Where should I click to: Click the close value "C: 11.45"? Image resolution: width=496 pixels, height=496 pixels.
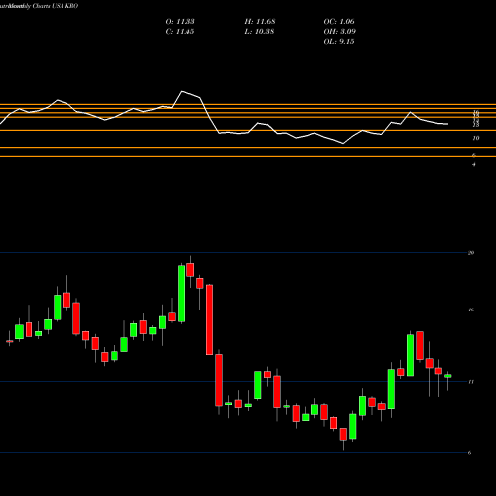(x=181, y=32)
